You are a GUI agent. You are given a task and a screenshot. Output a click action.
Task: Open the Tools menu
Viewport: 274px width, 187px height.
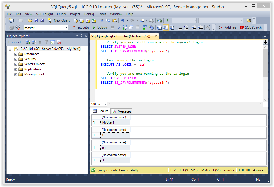[102, 14]
